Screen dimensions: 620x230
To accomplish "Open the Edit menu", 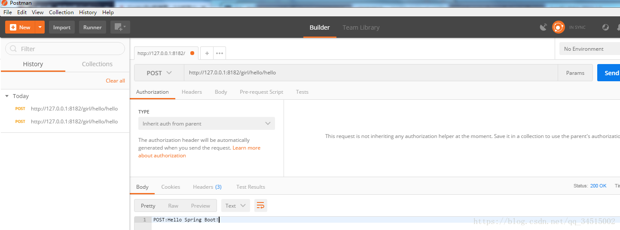I will [x=22, y=12].
